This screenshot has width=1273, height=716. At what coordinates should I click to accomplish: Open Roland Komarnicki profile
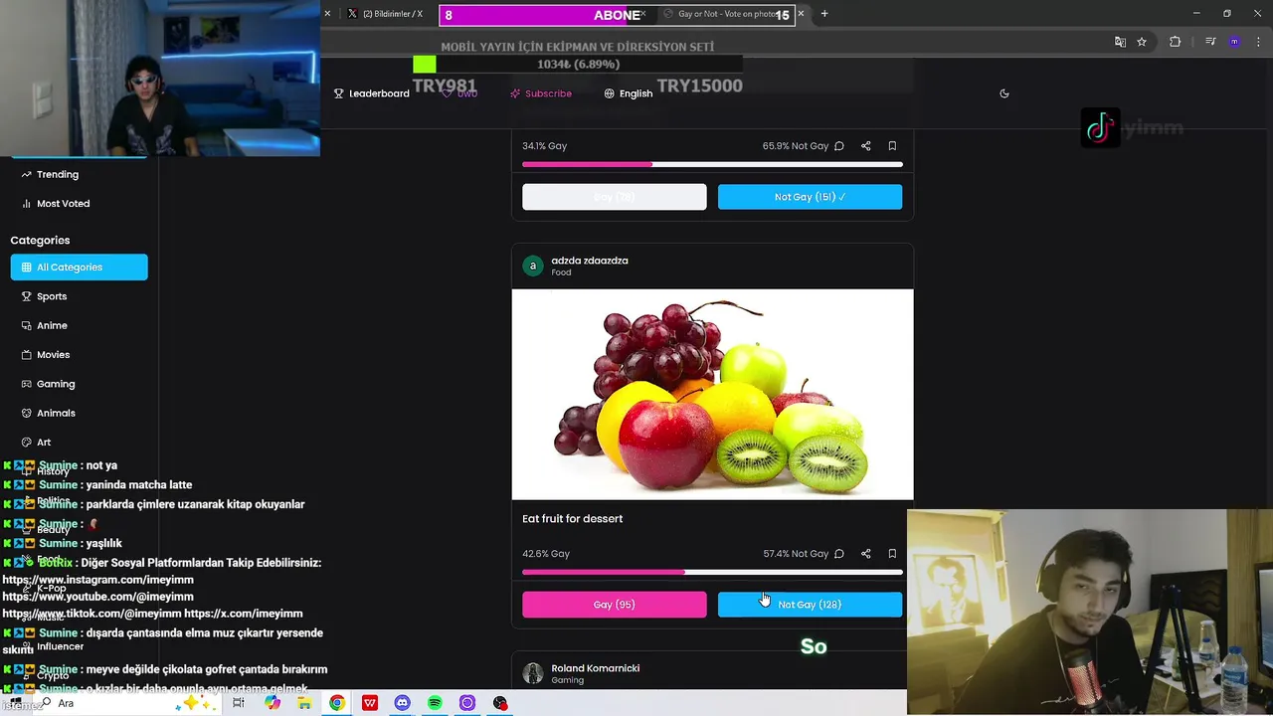[596, 668]
